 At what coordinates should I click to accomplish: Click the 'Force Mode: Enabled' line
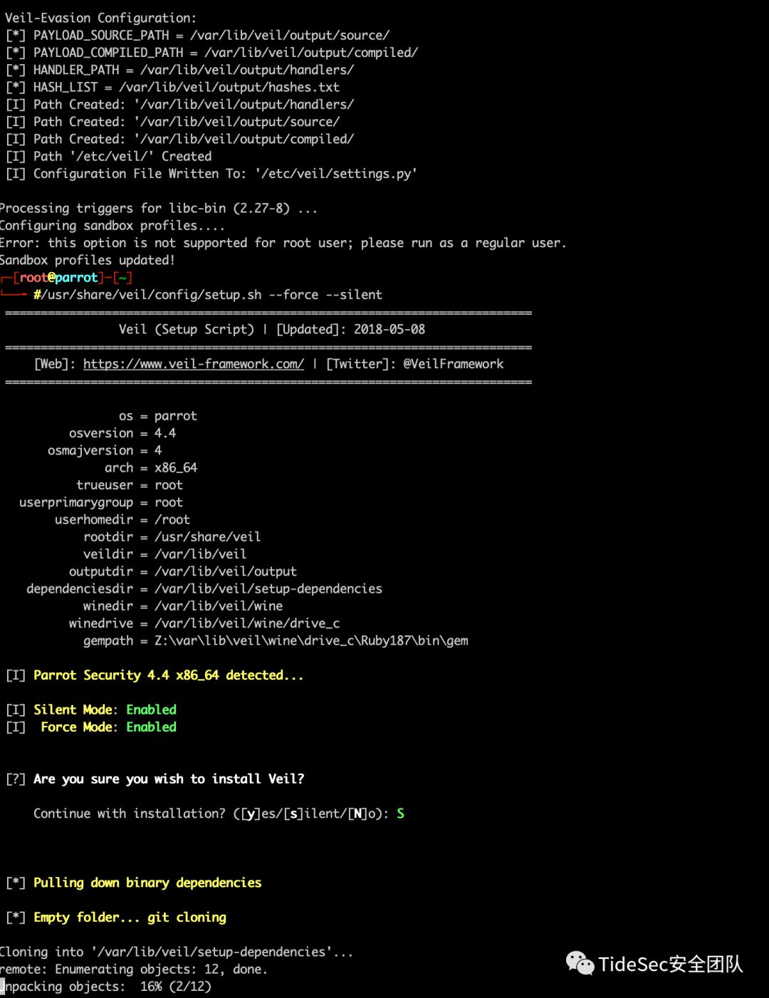tap(91, 727)
